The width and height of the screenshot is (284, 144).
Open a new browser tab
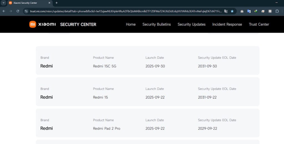57,3
